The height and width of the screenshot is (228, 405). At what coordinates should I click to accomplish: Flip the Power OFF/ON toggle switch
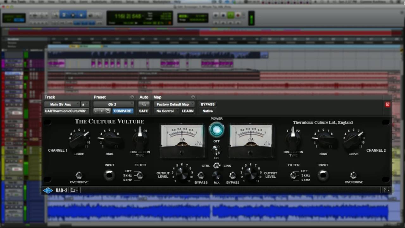pyautogui.click(x=216, y=150)
